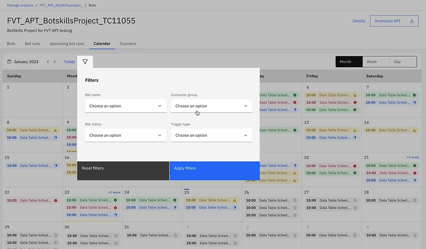
Task: Click the Bot name dropdown chevron
Action: click(160, 106)
